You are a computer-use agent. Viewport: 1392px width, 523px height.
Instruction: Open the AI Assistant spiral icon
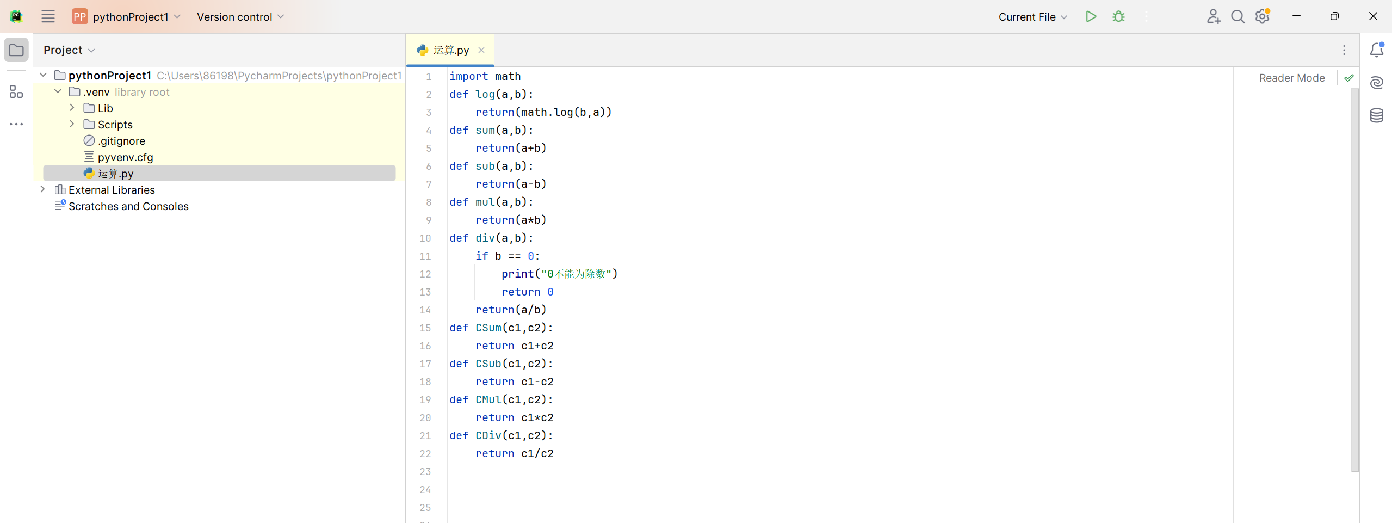click(1376, 83)
